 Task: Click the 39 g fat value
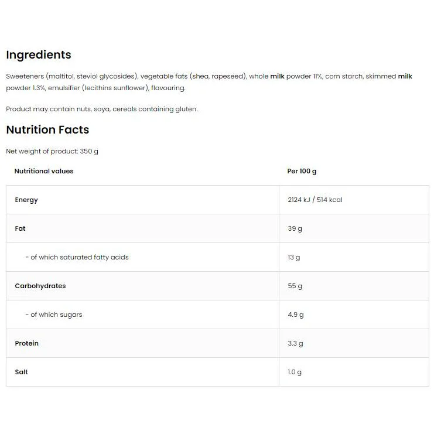point(295,228)
